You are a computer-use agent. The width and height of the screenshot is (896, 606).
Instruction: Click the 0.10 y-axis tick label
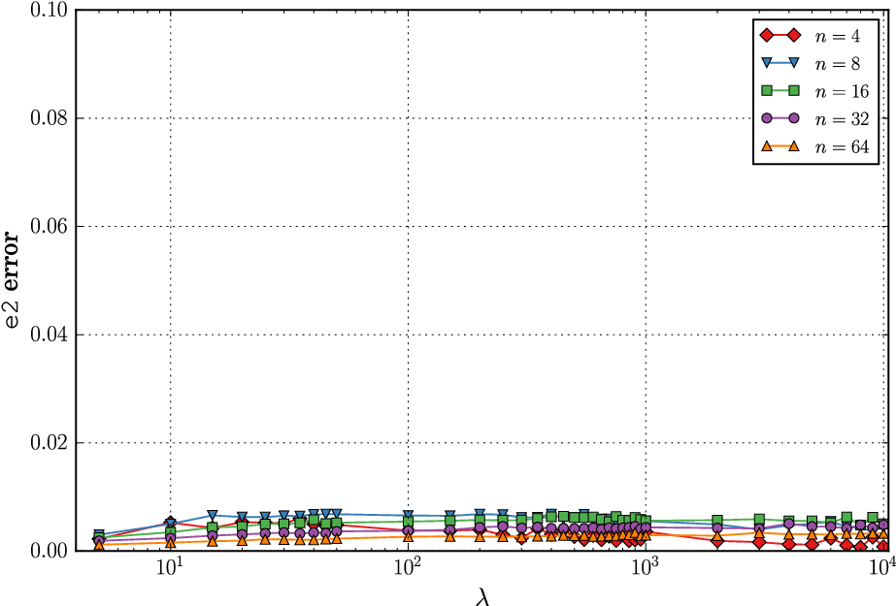pos(49,11)
